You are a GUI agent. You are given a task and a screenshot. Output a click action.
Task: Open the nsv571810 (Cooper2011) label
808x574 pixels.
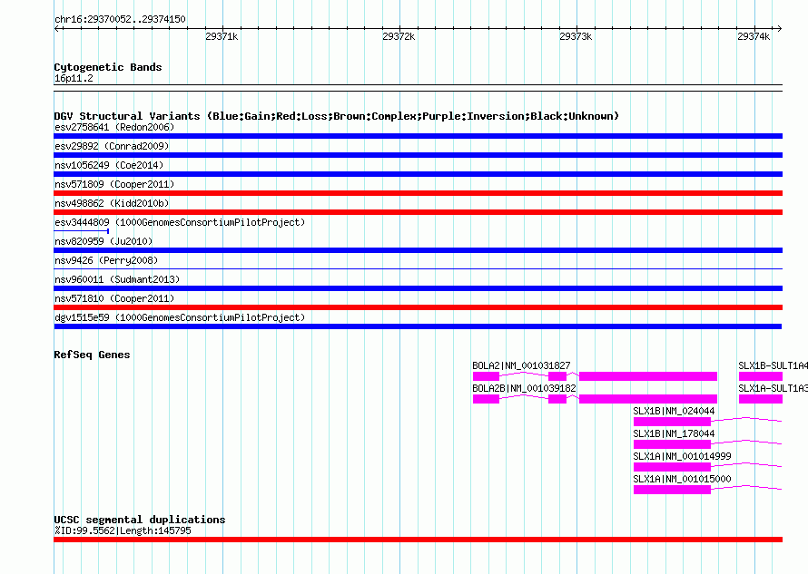pos(114,298)
